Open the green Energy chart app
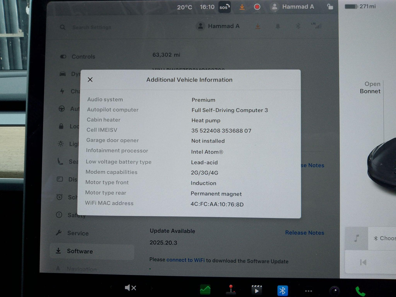The height and width of the screenshot is (297, 396). pos(205,290)
